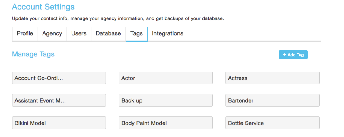
Task: Click the Account Settings page heading
Action: point(43,7)
